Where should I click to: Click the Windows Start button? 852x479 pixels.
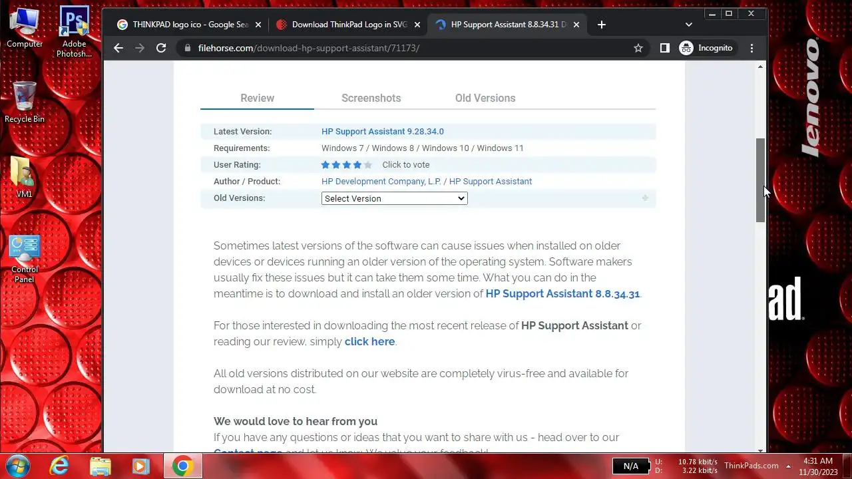18,466
